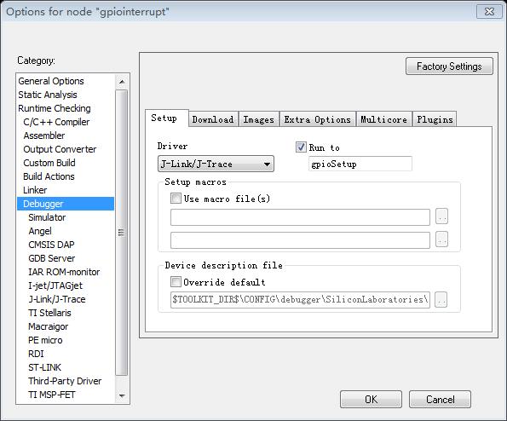Switch to the Download tab
This screenshot has height=421, width=507.
point(213,119)
